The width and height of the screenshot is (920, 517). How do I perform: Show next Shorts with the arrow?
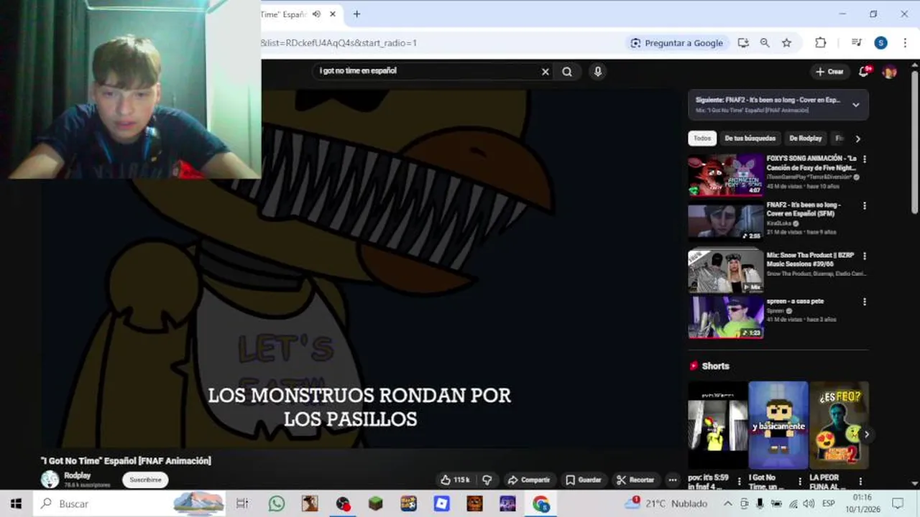pyautogui.click(x=866, y=434)
